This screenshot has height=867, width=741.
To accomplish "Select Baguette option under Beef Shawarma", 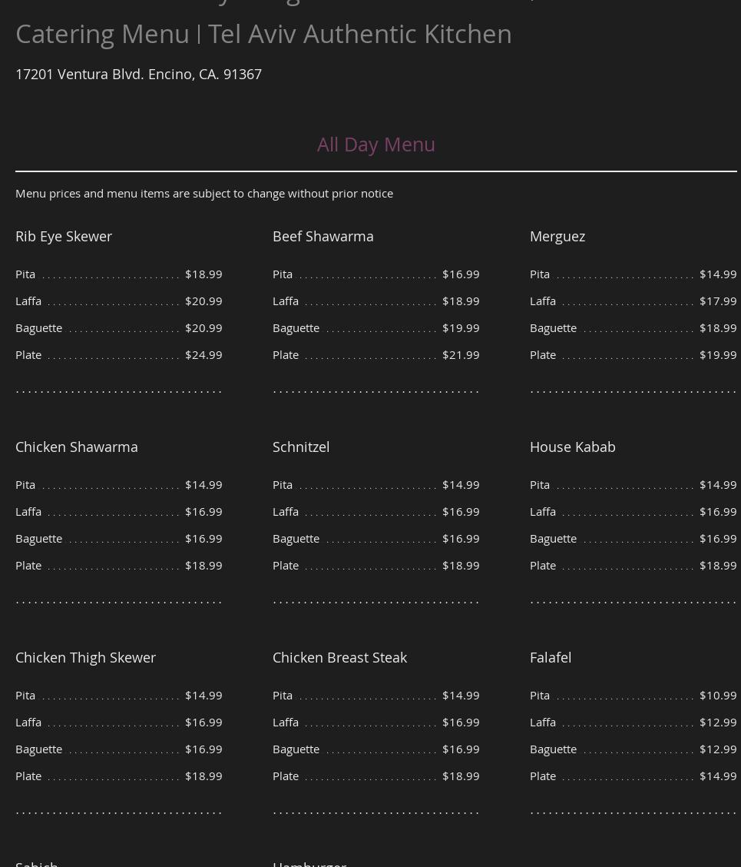I will click(x=296, y=327).
